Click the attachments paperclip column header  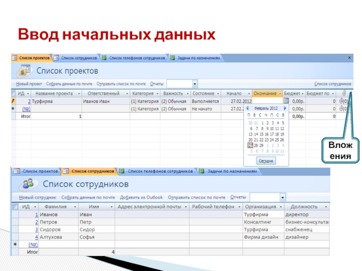[344, 93]
